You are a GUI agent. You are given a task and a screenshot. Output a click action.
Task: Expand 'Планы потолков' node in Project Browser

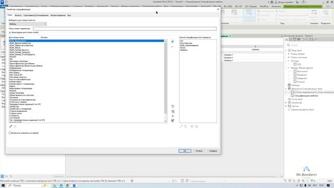pos(289,57)
